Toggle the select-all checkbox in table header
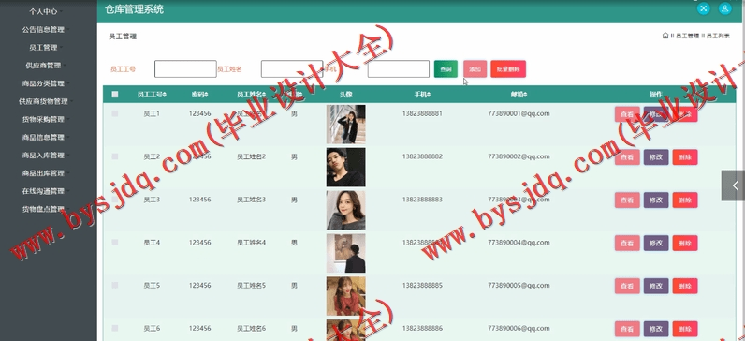Viewport: 745px width, 341px height. tap(115, 95)
